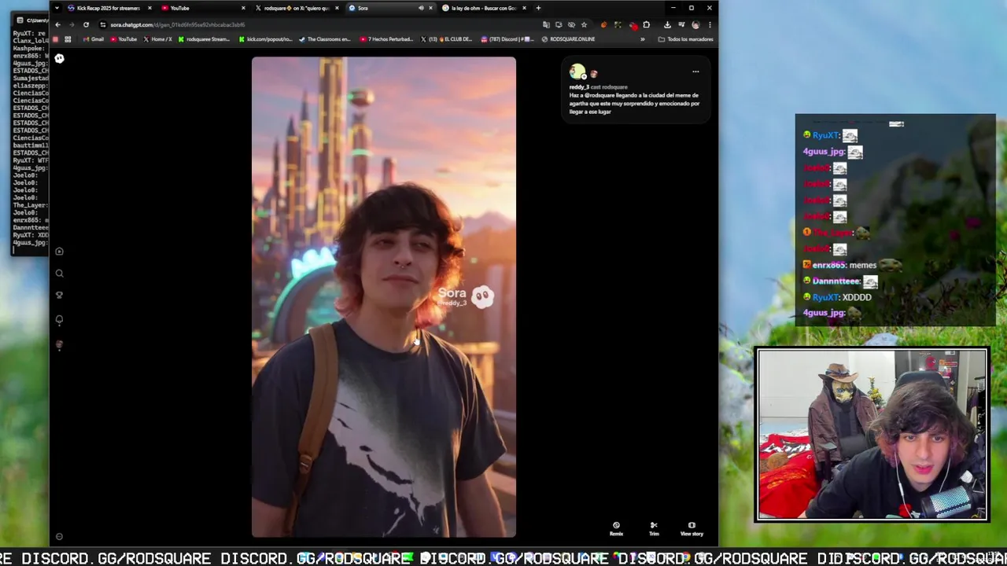Open a new browser tab
Screen dimensions: 1007x566
point(538,8)
